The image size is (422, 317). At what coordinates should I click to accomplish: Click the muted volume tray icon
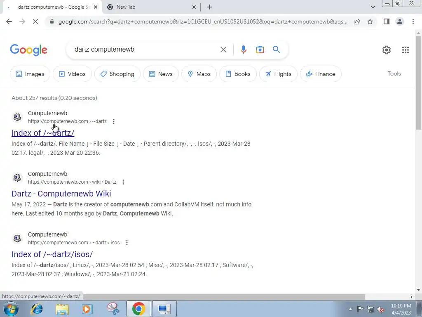point(380,309)
